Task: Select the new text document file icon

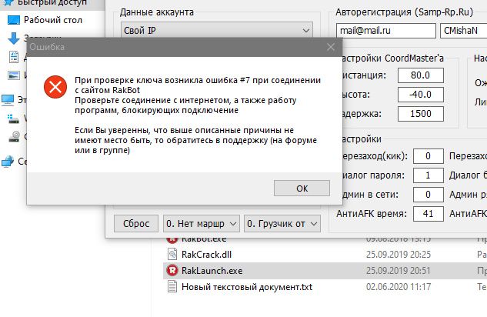Action: click(x=172, y=287)
